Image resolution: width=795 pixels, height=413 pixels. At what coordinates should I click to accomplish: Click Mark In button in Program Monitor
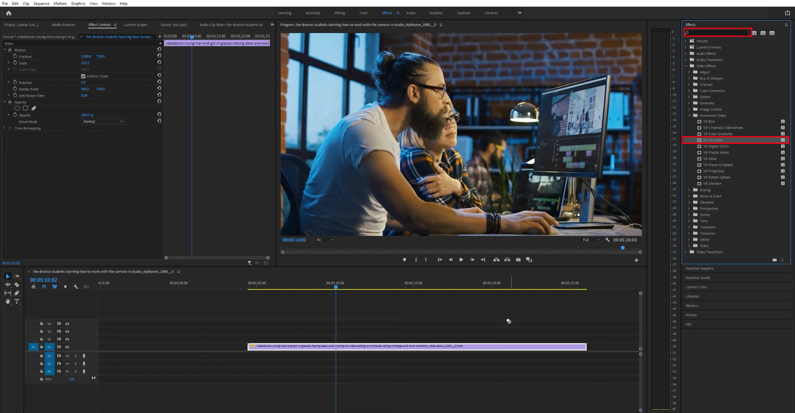[416, 259]
